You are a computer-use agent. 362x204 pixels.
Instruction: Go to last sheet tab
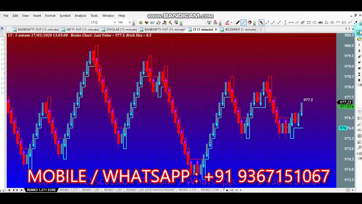pyautogui.click(x=21, y=190)
